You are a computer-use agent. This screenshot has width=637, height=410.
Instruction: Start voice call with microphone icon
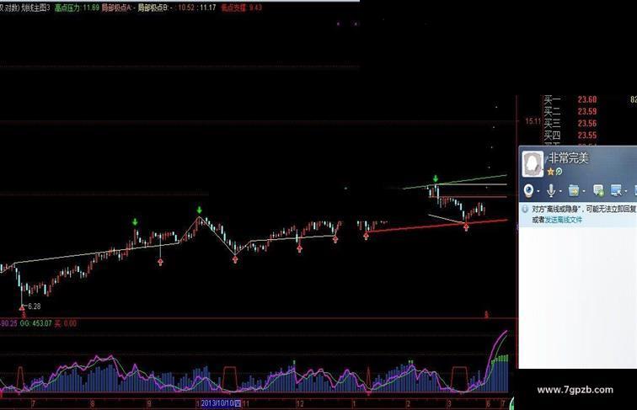tap(551, 190)
